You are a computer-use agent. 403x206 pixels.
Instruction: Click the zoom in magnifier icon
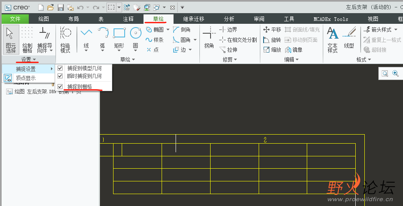point(395,73)
